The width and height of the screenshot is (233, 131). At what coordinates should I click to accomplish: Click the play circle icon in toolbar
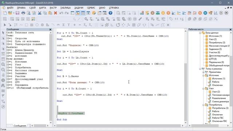221,13
